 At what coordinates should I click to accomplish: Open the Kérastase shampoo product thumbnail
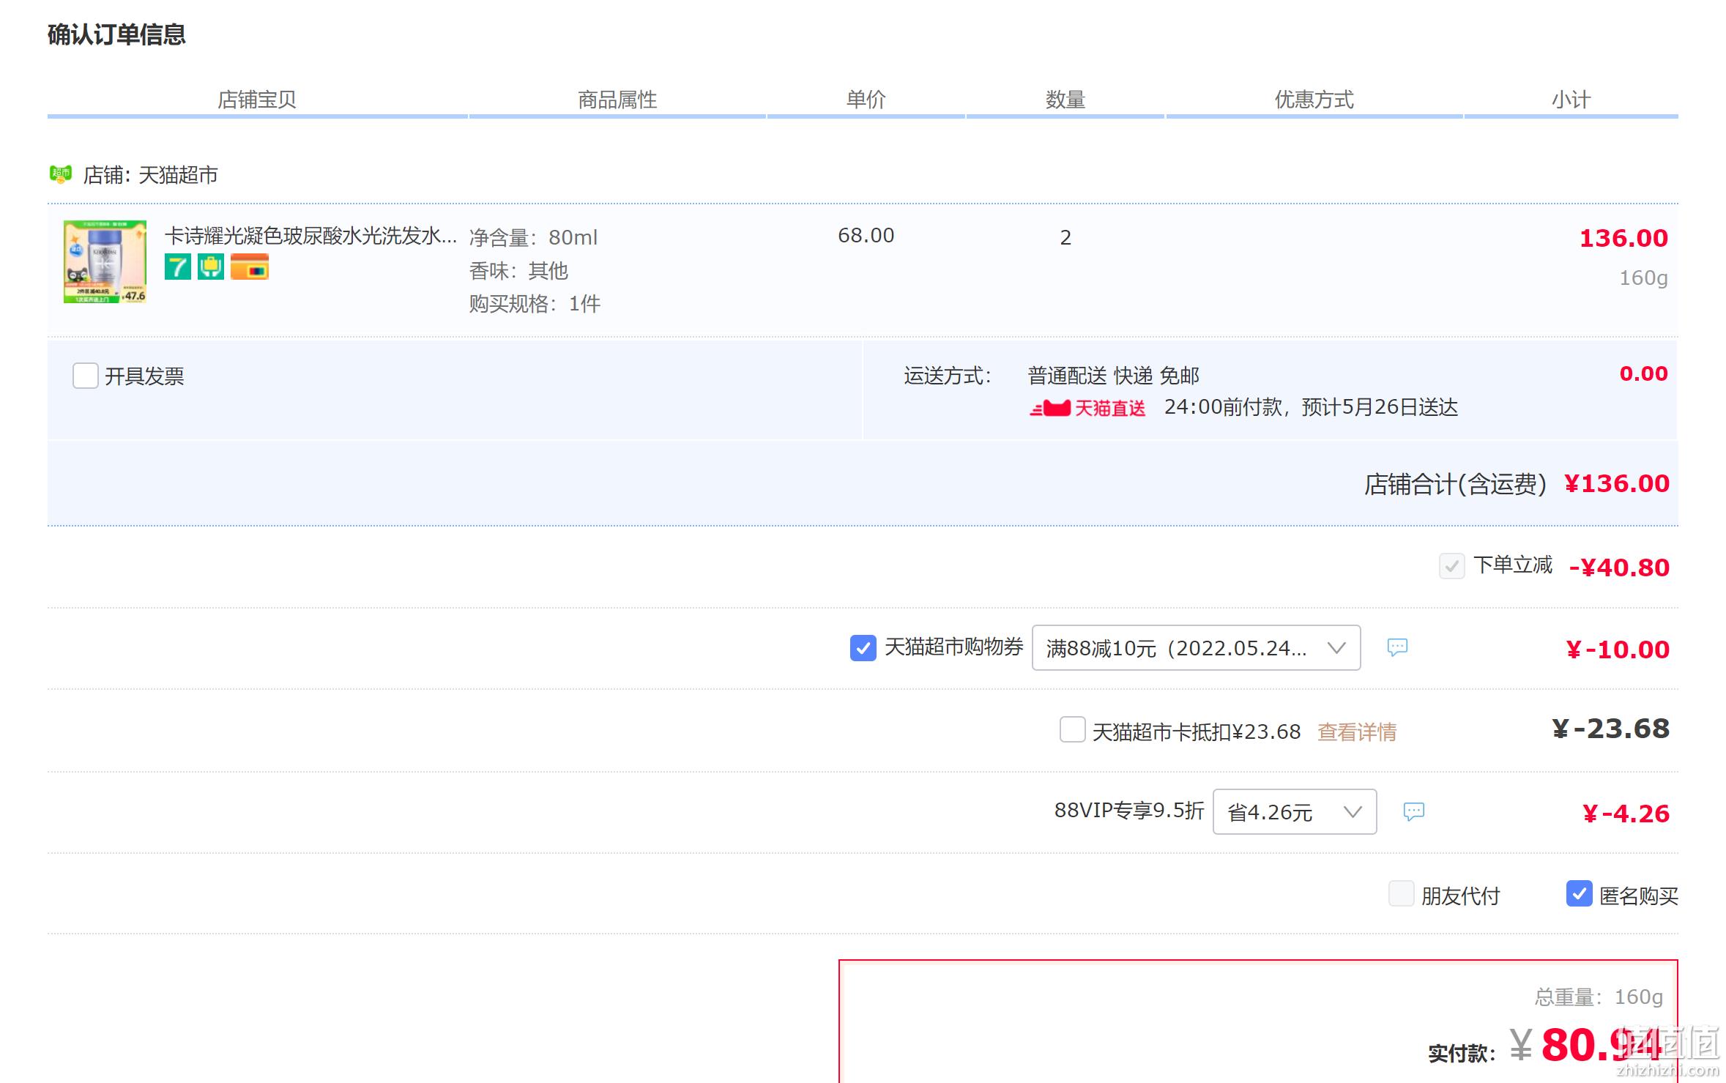105,261
